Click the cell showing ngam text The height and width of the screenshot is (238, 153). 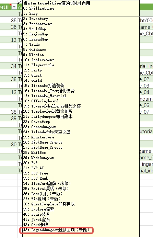(x=146, y=99)
